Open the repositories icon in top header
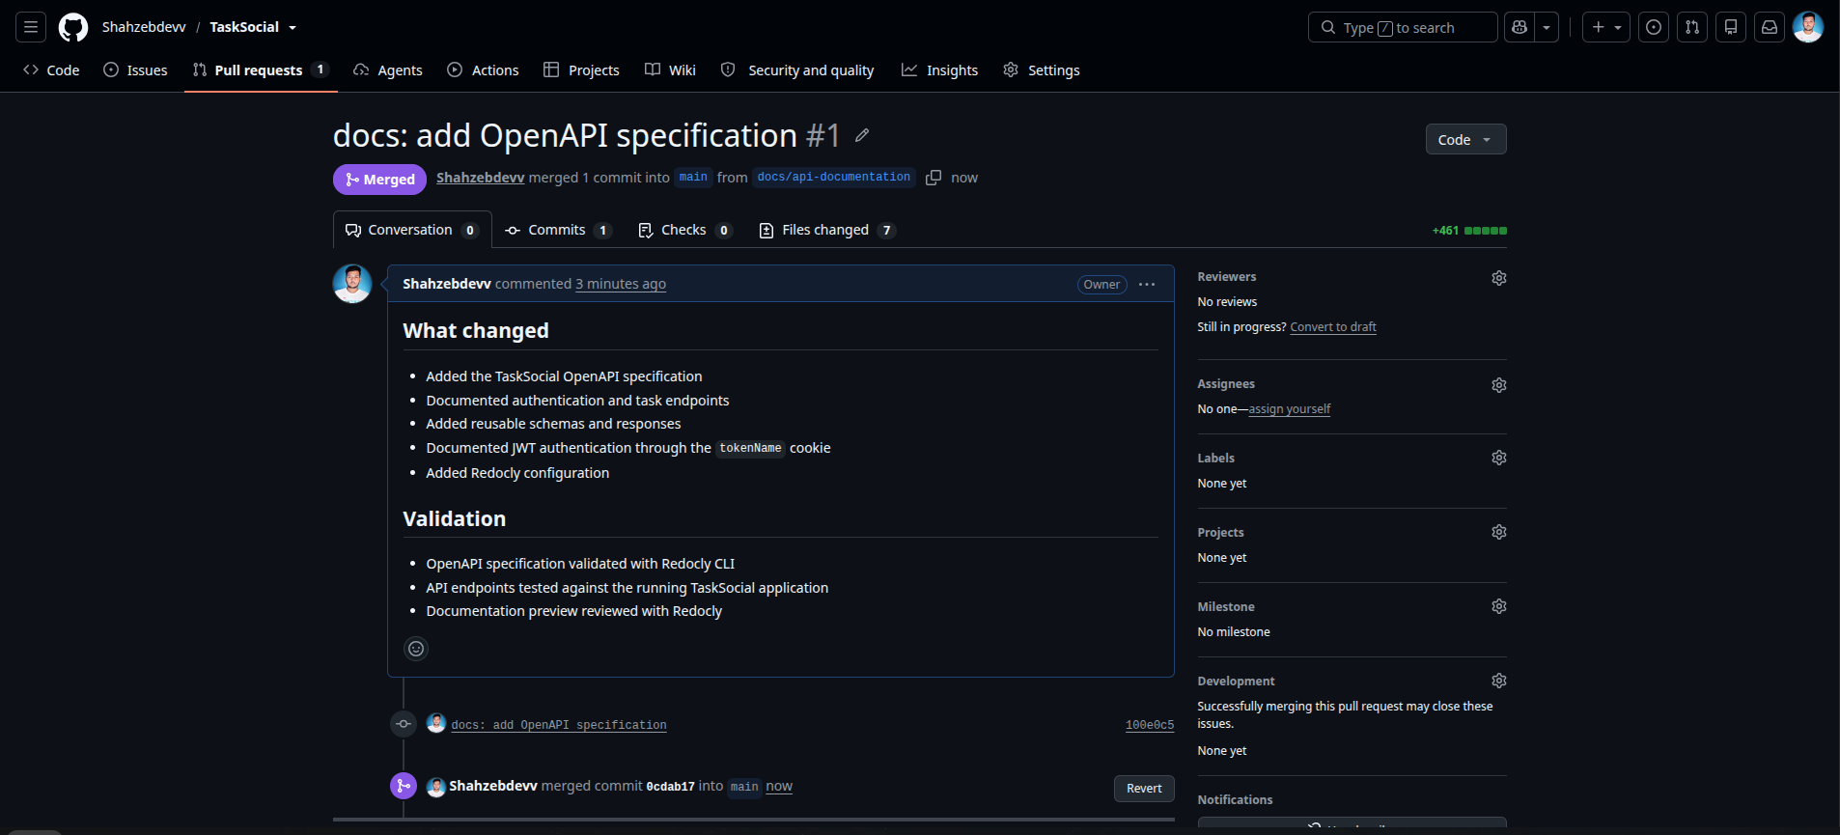 pyautogui.click(x=1731, y=27)
